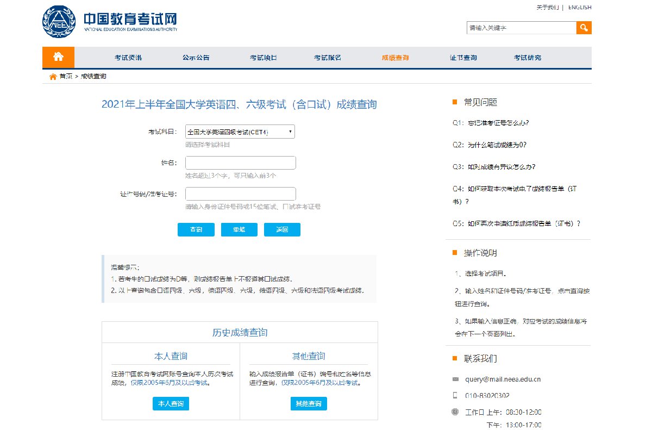The image size is (652, 430).
Task: Open the 考试资讯 menu item
Action: pyautogui.click(x=128, y=58)
